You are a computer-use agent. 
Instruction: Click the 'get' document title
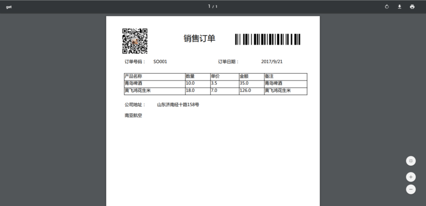9,7
